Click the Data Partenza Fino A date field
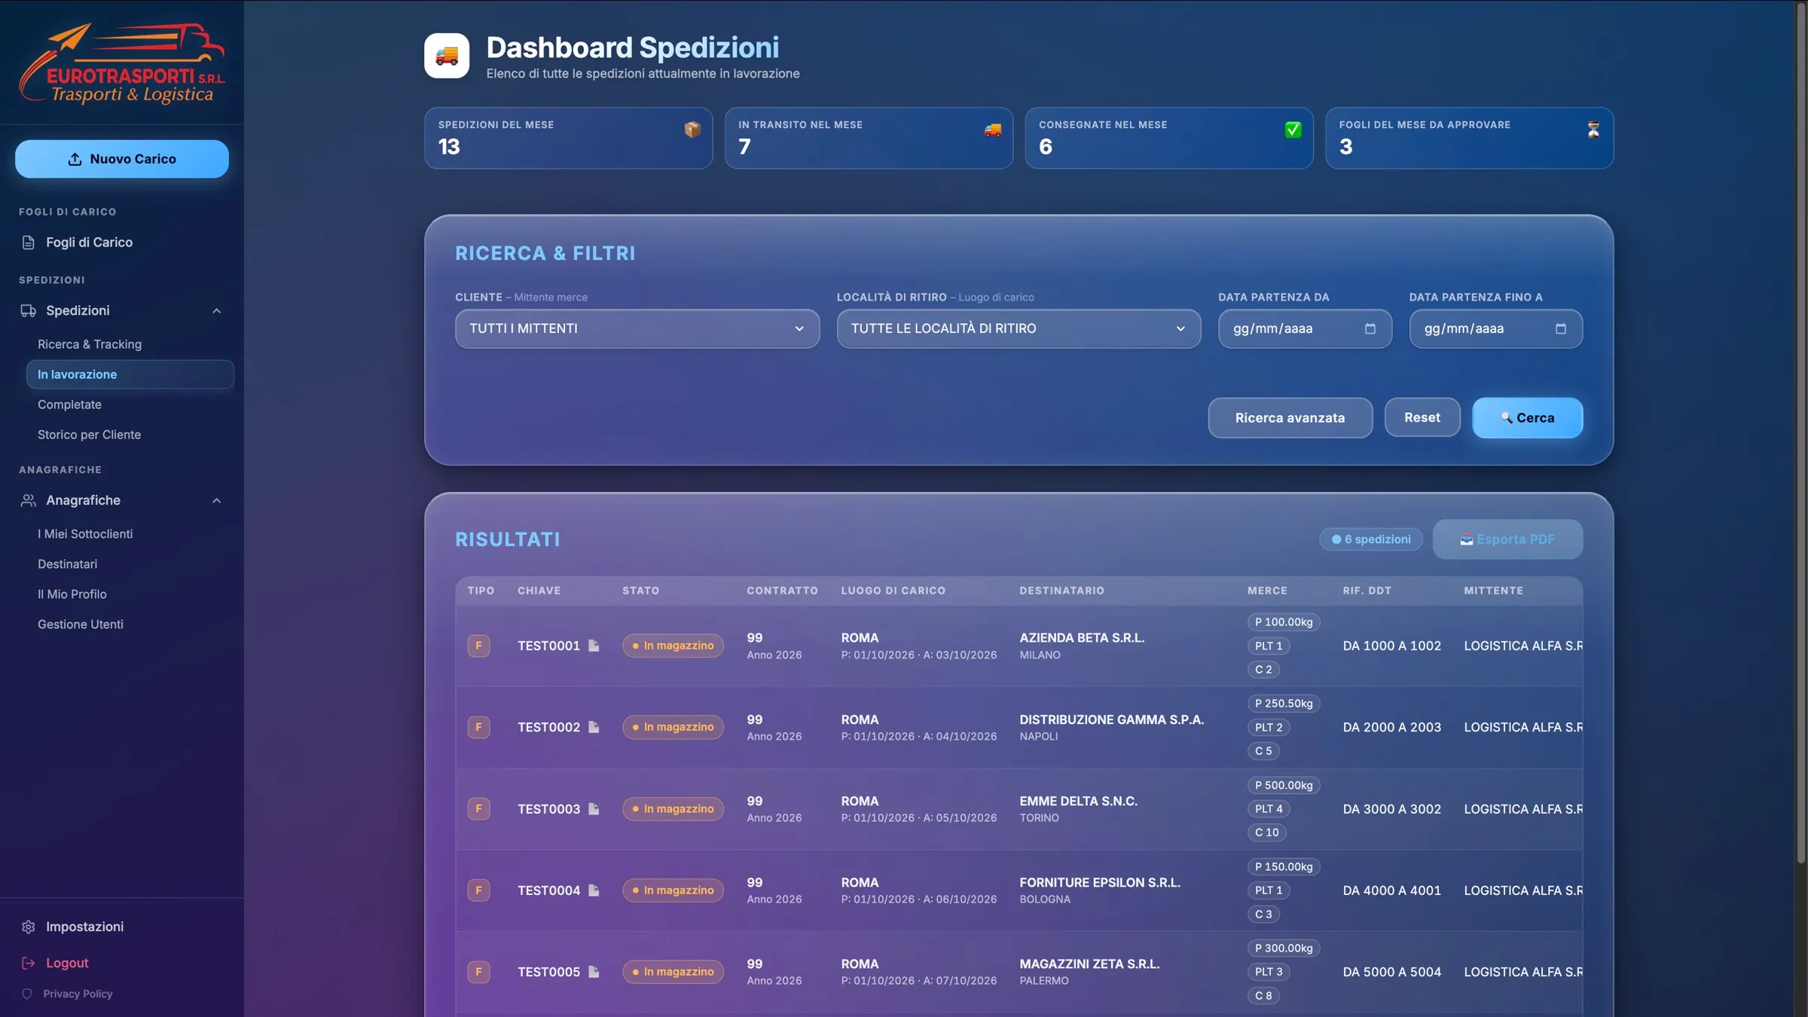This screenshot has width=1808, height=1017. point(1495,328)
